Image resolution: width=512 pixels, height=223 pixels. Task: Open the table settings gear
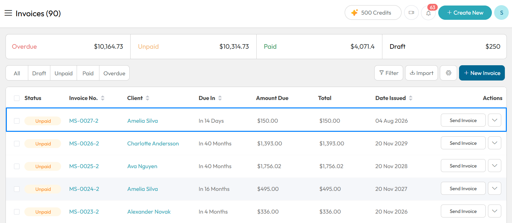coord(448,73)
